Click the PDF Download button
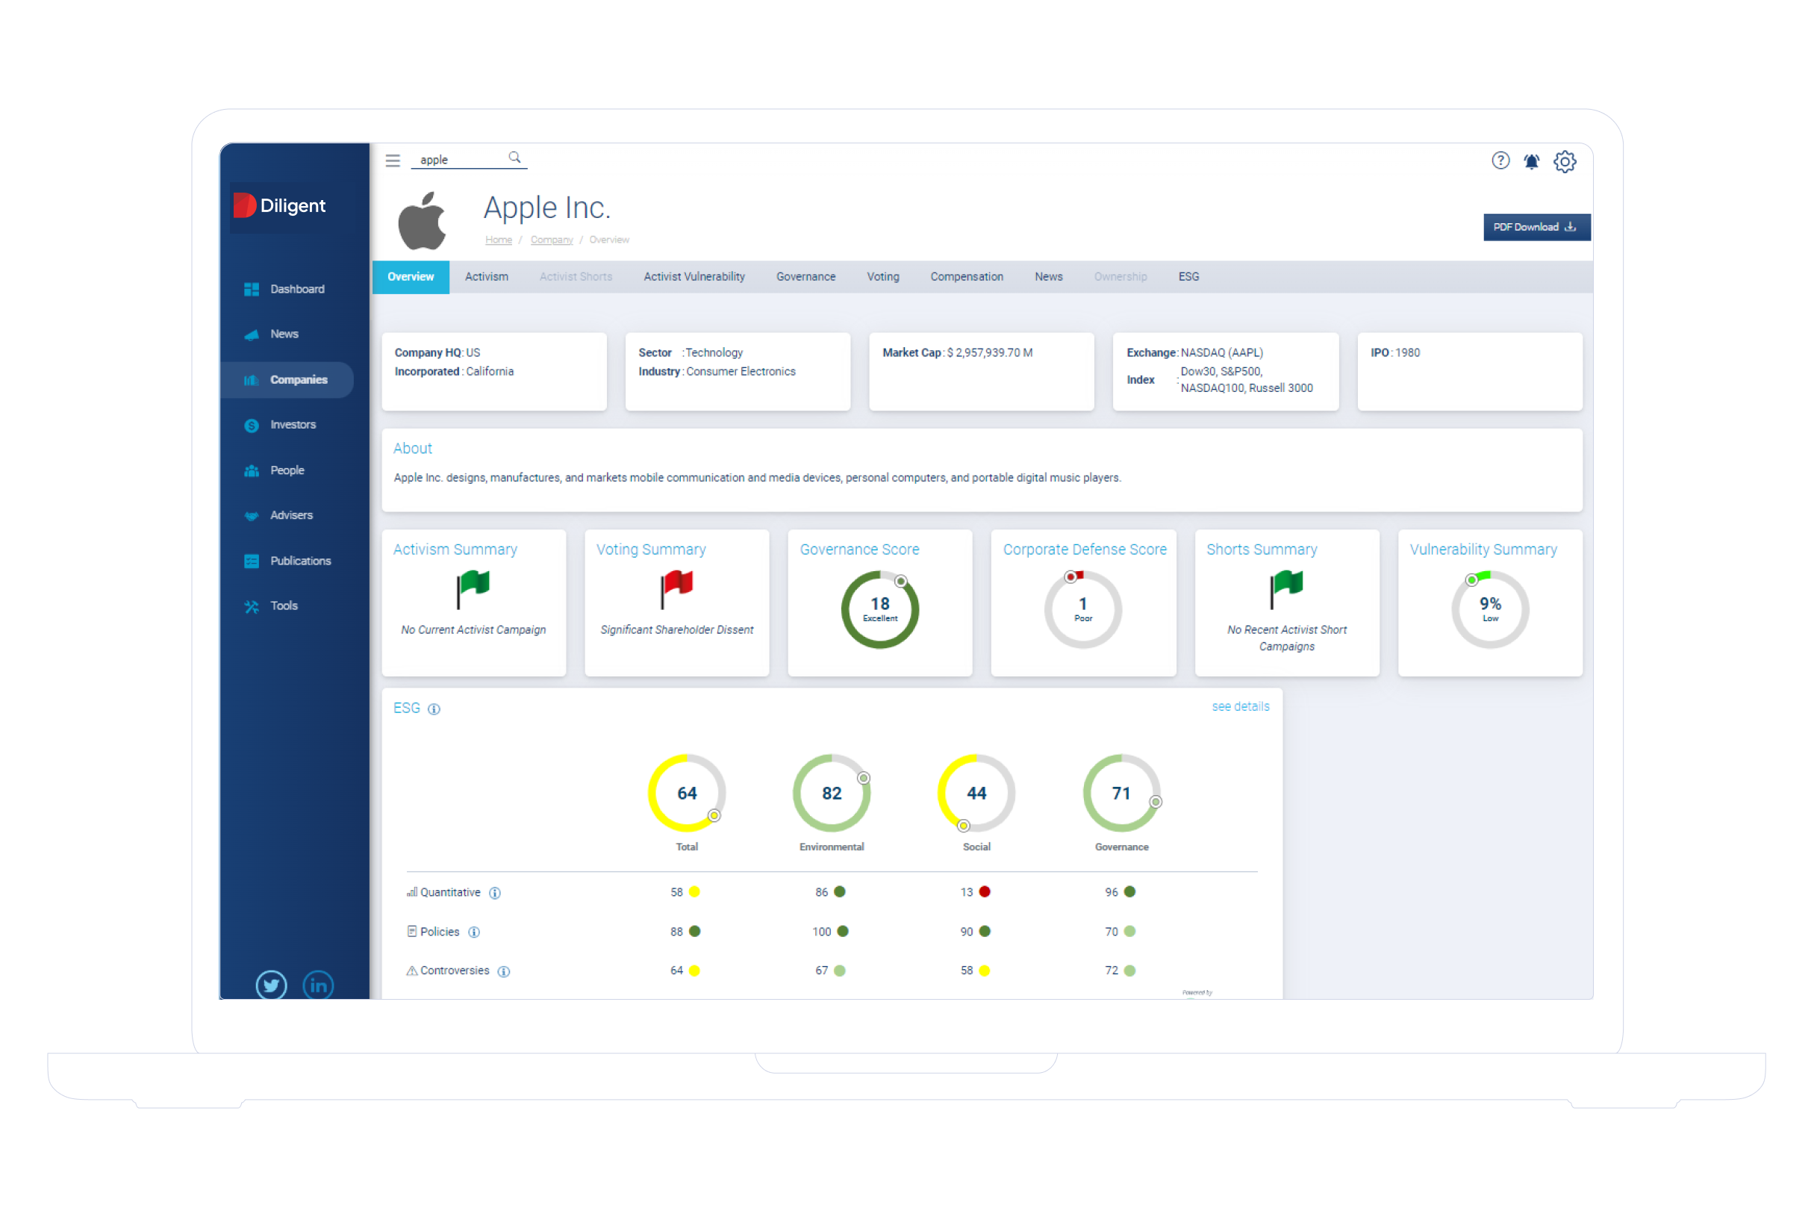Viewport: 1814px width, 1217px height. [x=1536, y=228]
